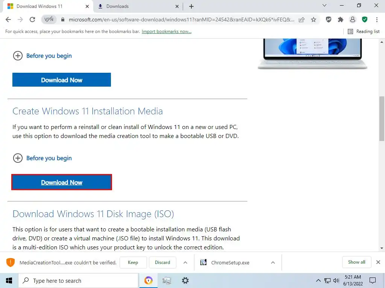Open the network tray icon
The width and height of the screenshot is (385, 288).
point(327,280)
